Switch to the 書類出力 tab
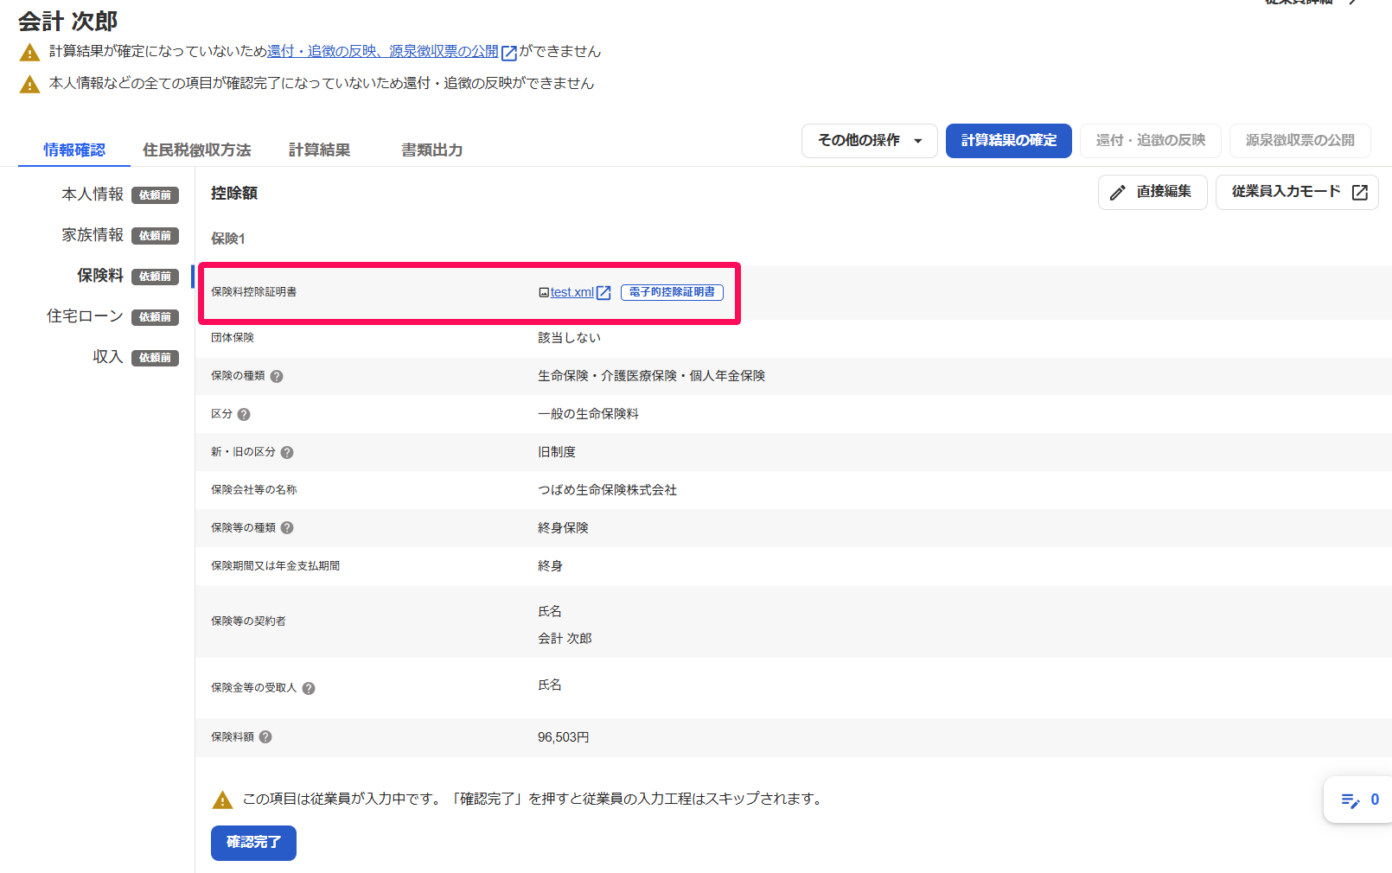Image resolution: width=1392 pixels, height=873 pixels. (432, 150)
